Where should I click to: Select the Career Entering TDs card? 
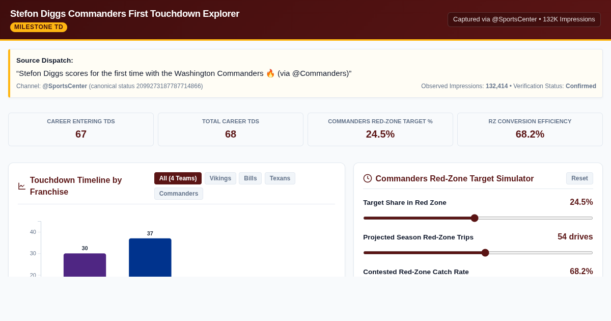[81, 129]
